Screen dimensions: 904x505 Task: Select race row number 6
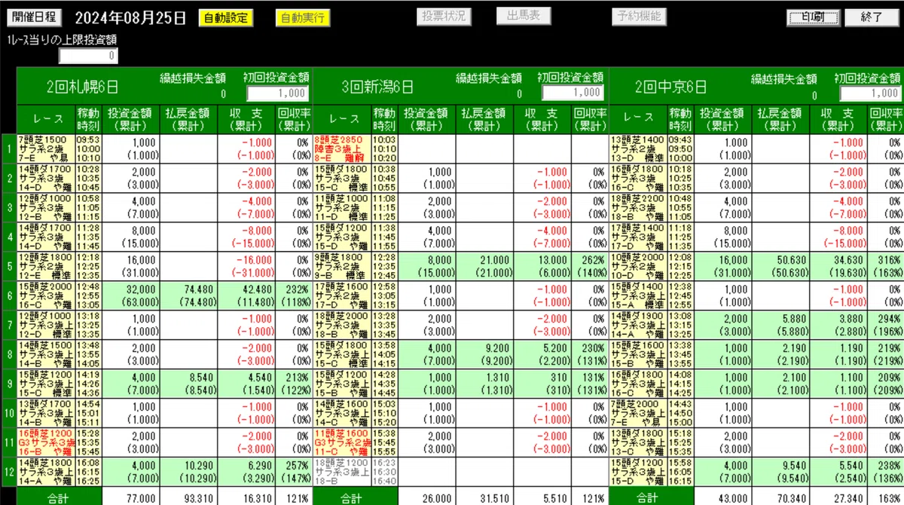8,295
